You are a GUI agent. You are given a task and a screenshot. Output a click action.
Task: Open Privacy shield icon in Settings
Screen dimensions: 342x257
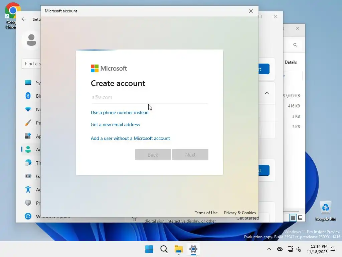click(x=28, y=203)
